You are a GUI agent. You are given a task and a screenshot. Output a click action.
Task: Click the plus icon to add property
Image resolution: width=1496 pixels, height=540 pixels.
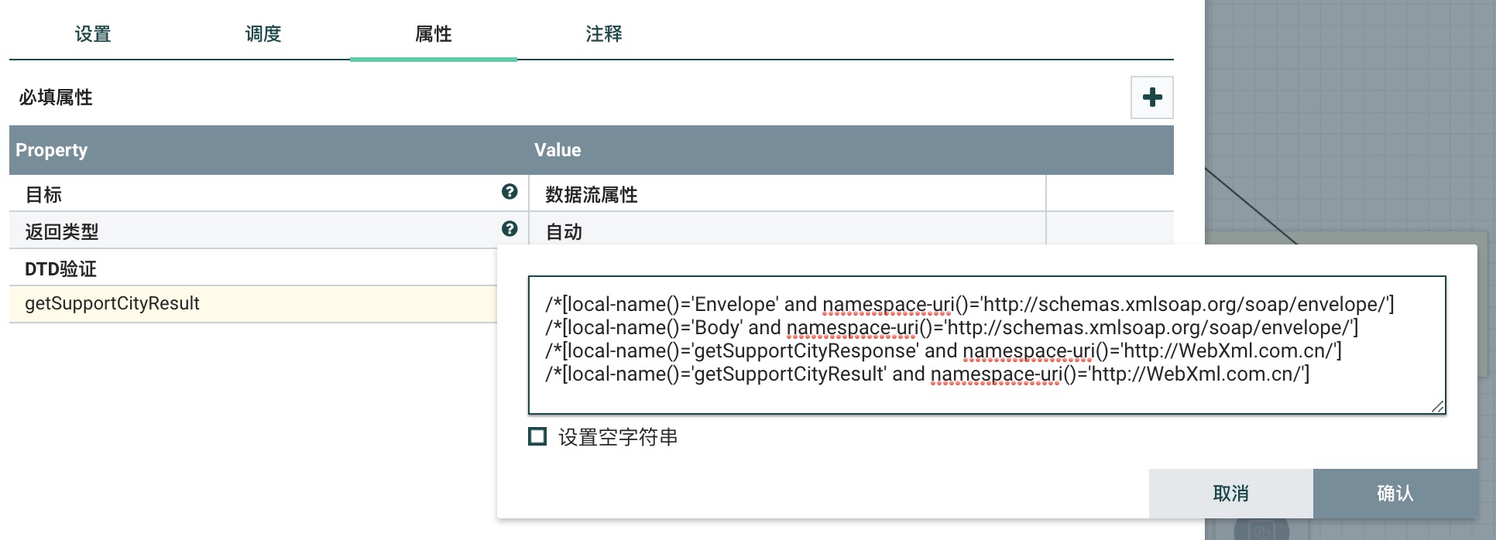[x=1151, y=97]
